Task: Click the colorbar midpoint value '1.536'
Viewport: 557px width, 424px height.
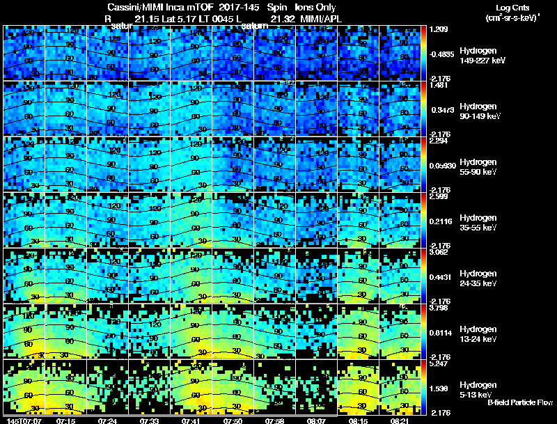Action: pyautogui.click(x=439, y=389)
